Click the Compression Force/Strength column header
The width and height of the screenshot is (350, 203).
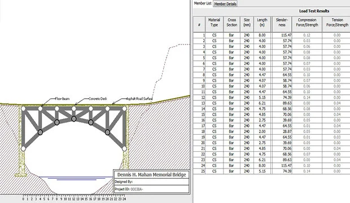307,23
